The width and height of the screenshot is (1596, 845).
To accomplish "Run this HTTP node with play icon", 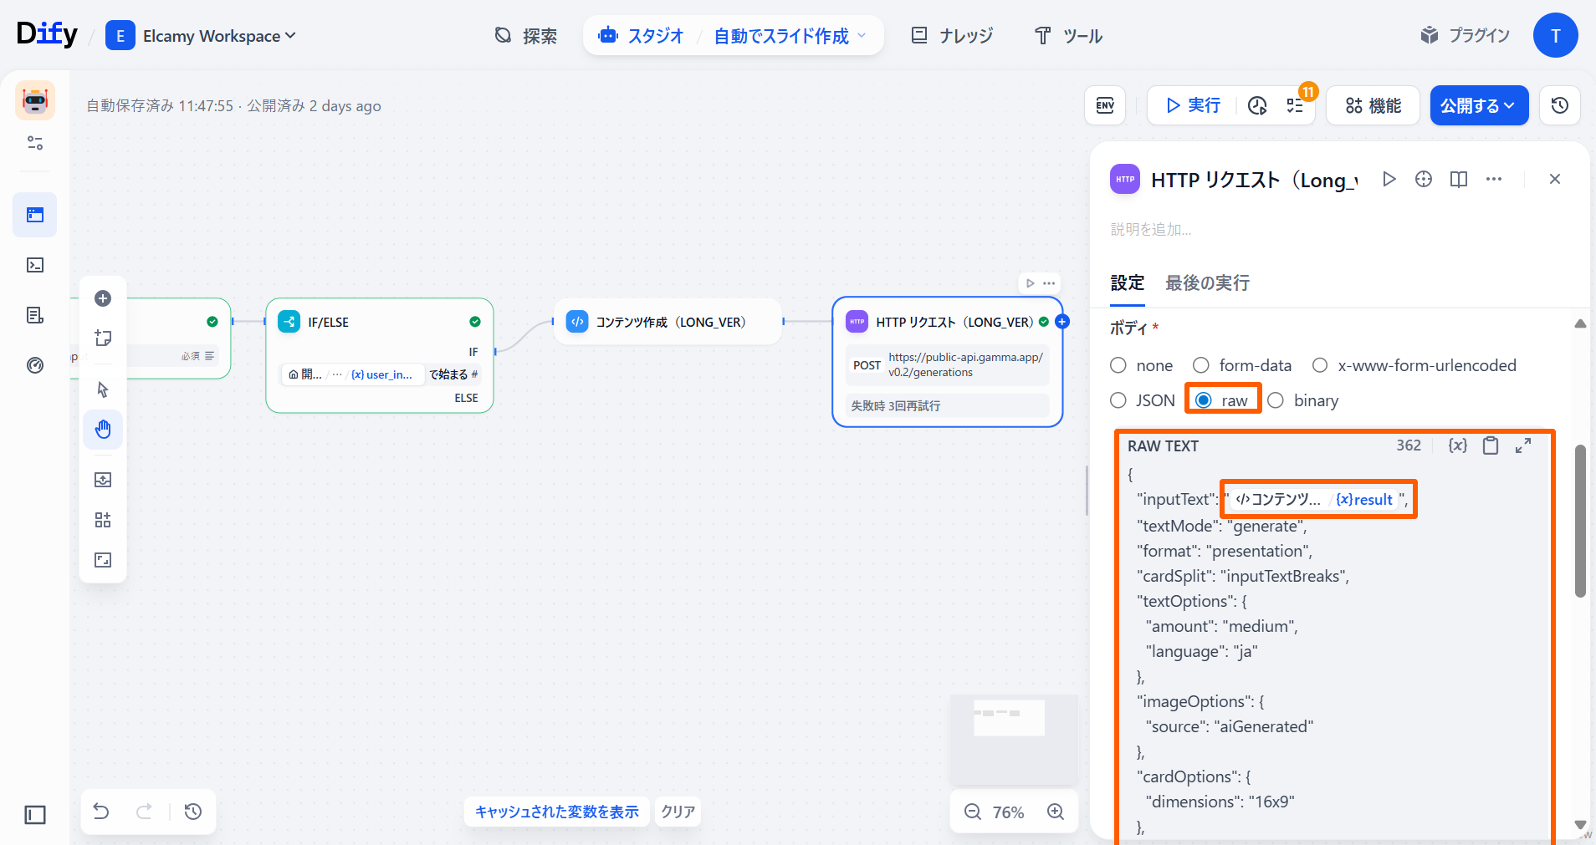I will point(1389,179).
